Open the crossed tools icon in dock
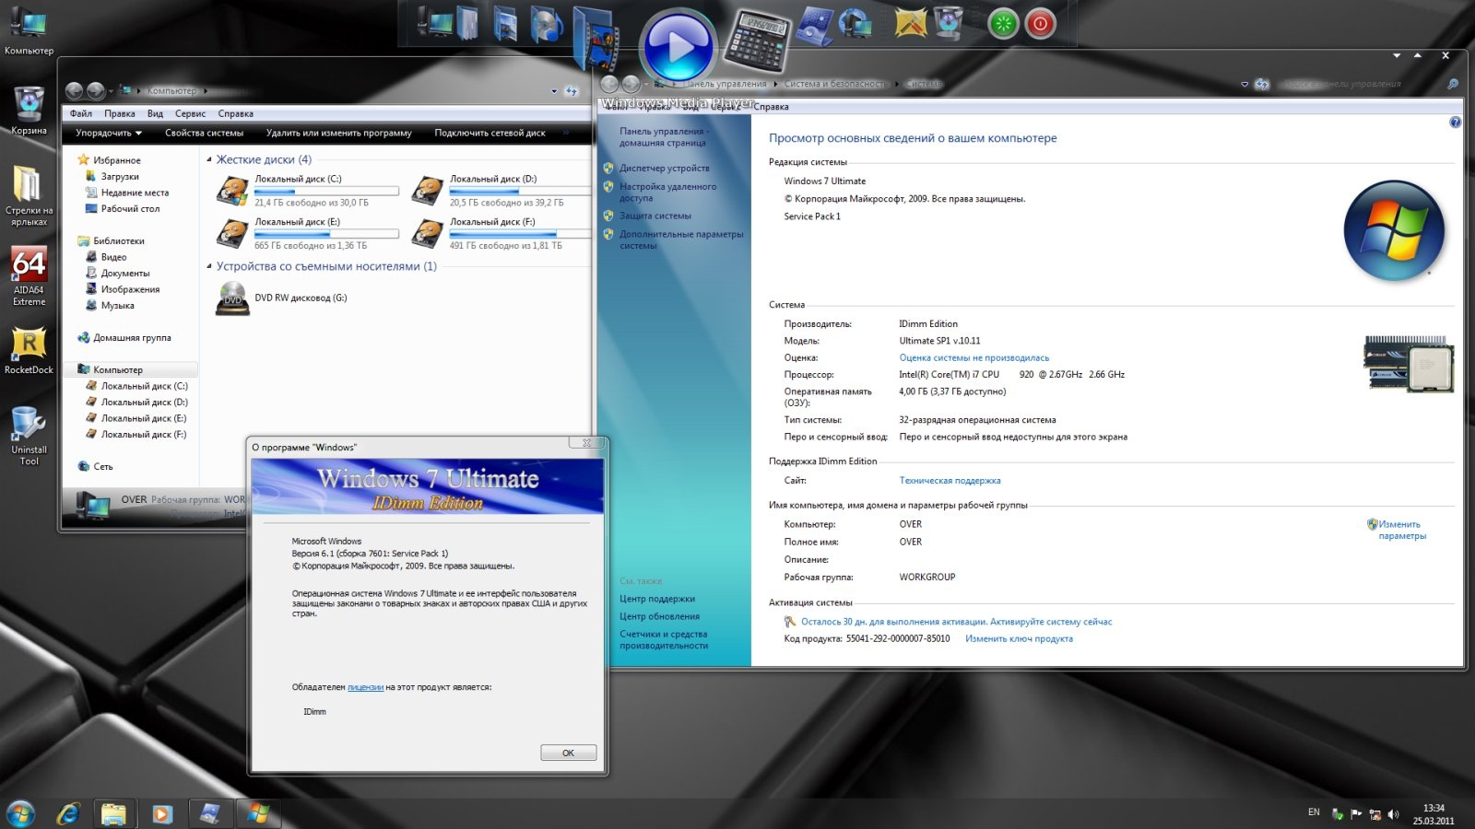Image resolution: width=1475 pixels, height=829 pixels. 910,22
